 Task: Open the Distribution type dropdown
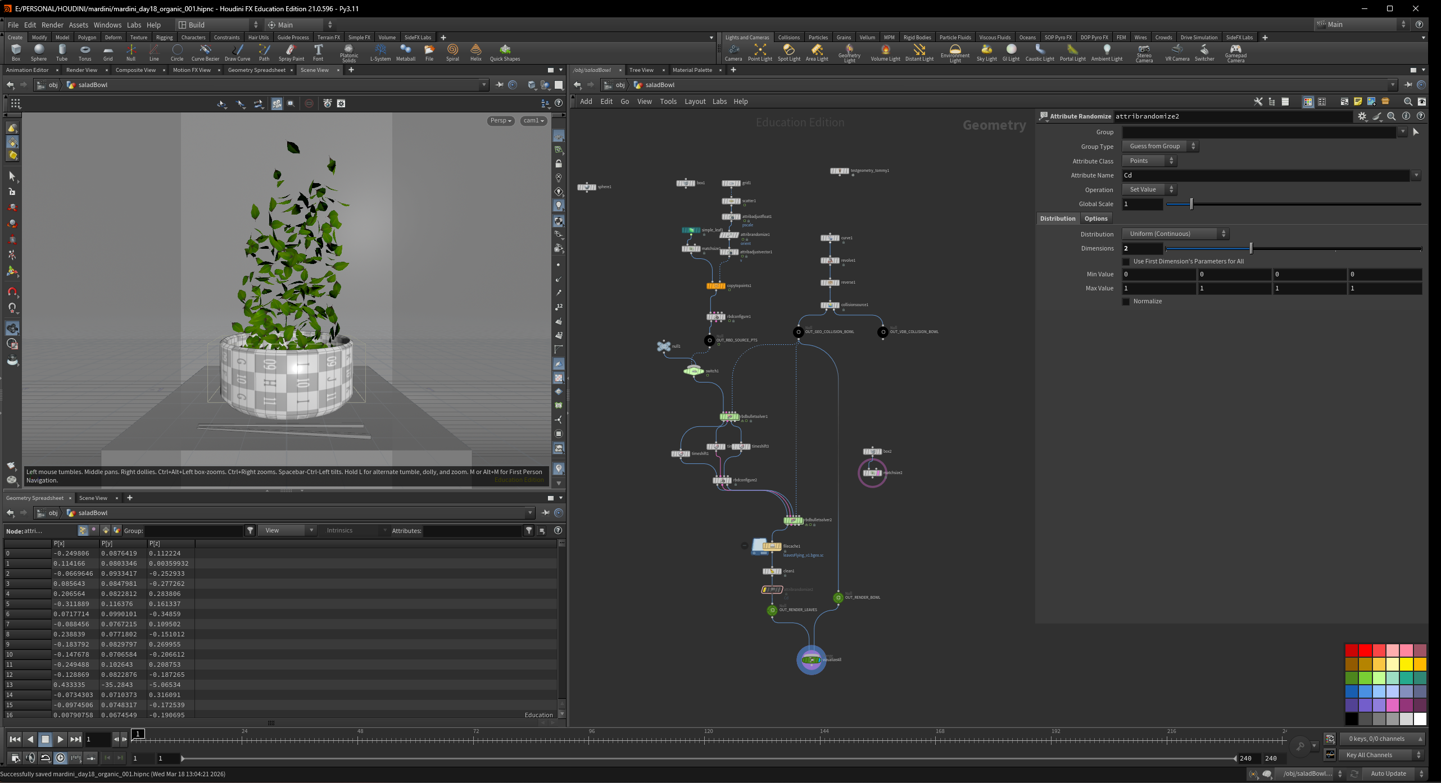point(1175,234)
